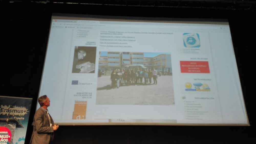Select the first item in left sidebar menu
Image resolution: width=256 pixels, height=144 pixels.
click(84, 31)
